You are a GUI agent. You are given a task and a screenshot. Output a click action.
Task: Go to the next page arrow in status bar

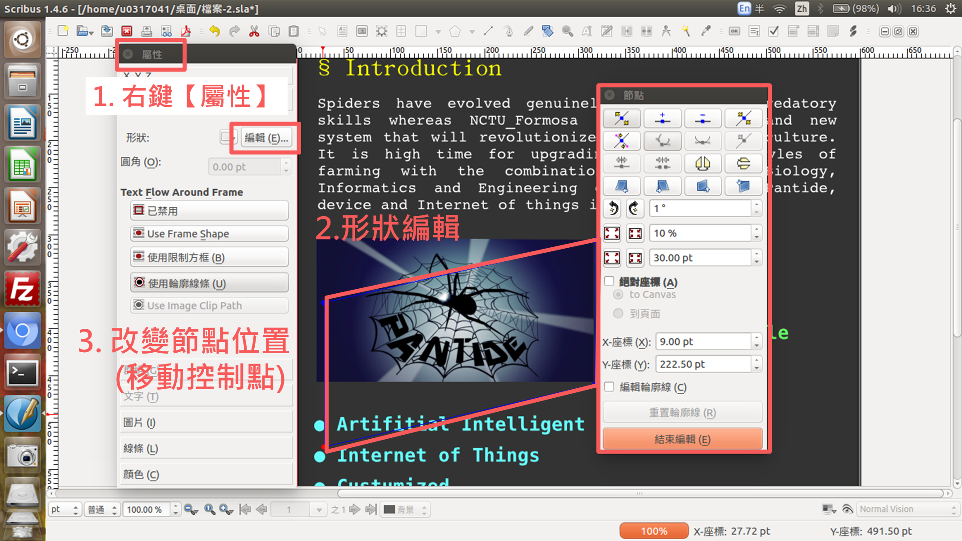355,509
